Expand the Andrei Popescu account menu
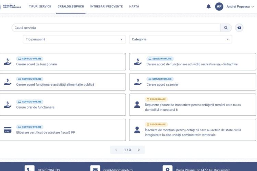Image resolution: width=257 pixels, height=171 pixels. tap(240, 6)
